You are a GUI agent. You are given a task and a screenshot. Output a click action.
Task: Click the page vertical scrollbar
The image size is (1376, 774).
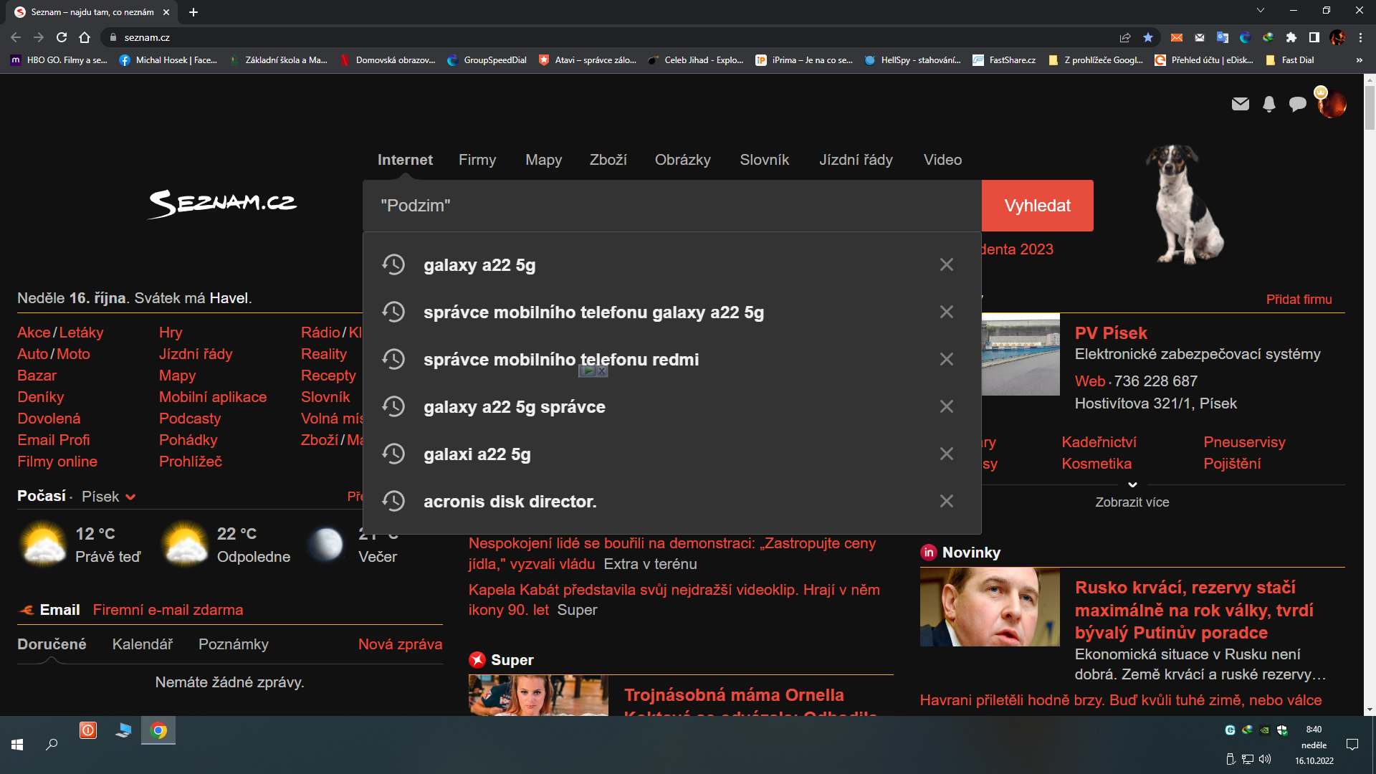tap(1369, 107)
